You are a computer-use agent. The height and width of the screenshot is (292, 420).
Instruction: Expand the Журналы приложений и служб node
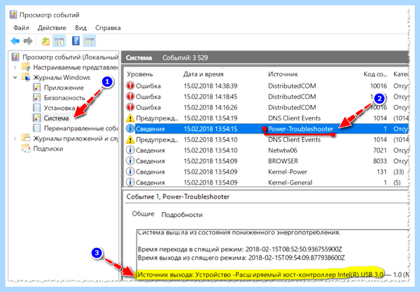(x=15, y=139)
